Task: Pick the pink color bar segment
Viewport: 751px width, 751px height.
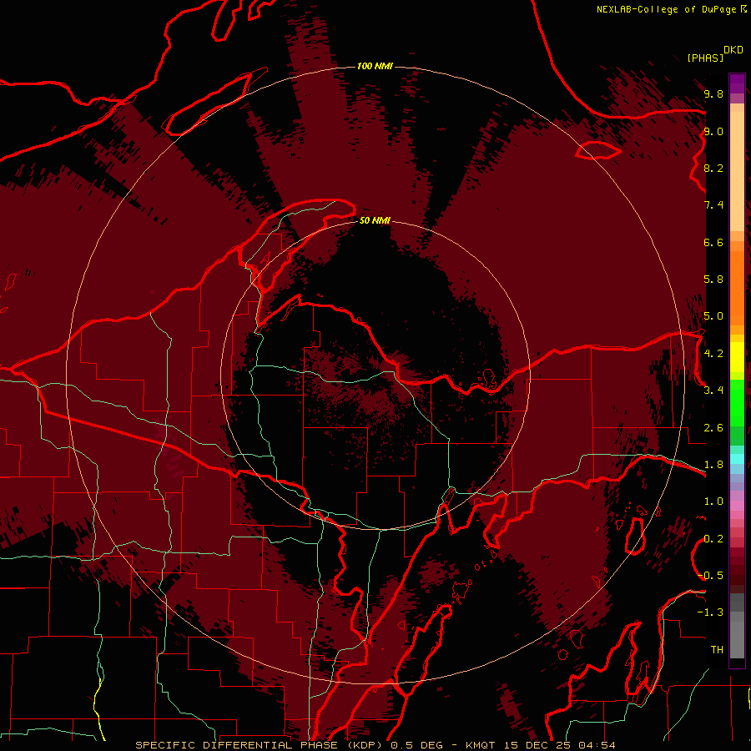Action: [x=737, y=506]
